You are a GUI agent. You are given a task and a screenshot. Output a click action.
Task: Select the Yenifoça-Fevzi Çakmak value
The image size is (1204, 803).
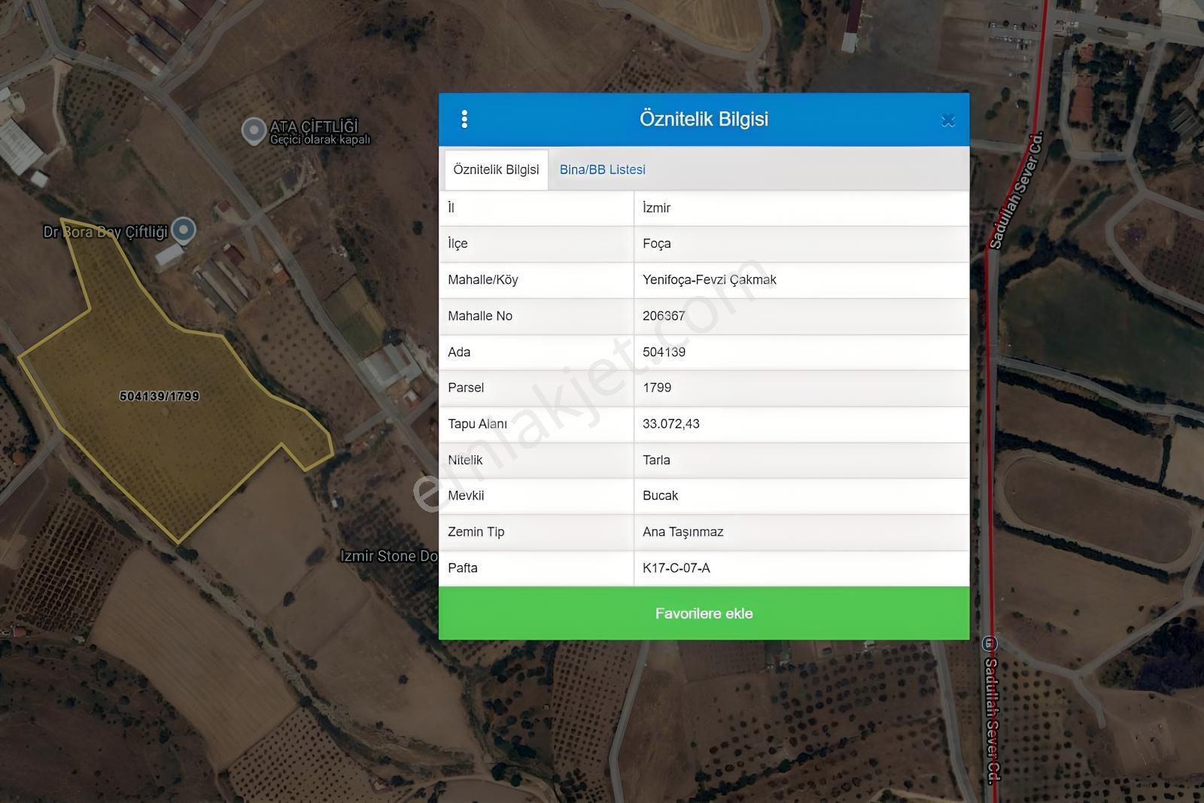(801, 280)
